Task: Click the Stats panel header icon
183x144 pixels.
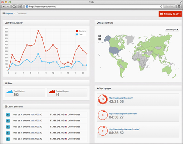Action: (x=6, y=83)
